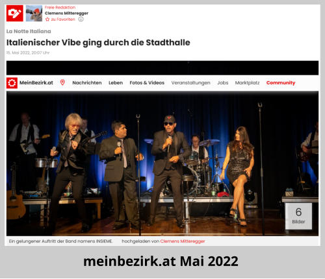The height and width of the screenshot is (279, 325).
Task: Go to Fotos & Videos section
Action: (147, 82)
